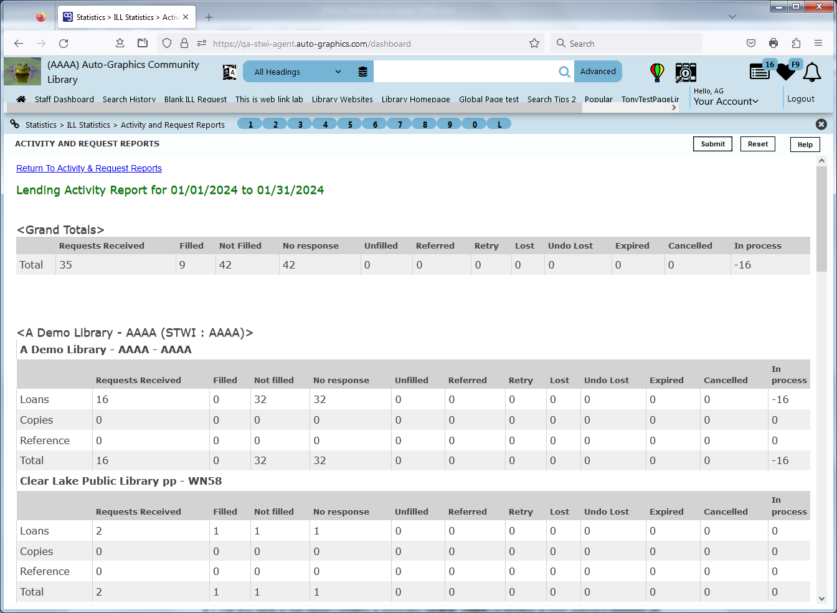This screenshot has width=837, height=613.
Task: Click the magnifier search icon
Action: 564,72
